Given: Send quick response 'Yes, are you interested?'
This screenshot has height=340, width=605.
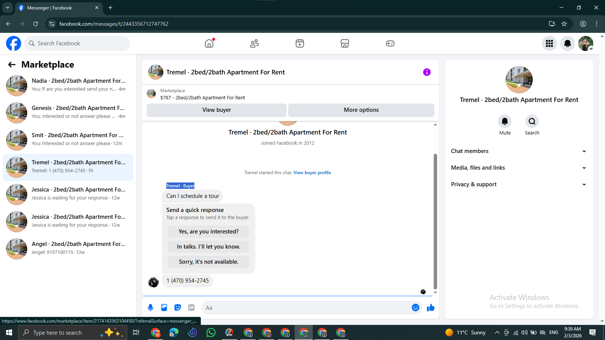Looking at the screenshot, I should point(208,232).
